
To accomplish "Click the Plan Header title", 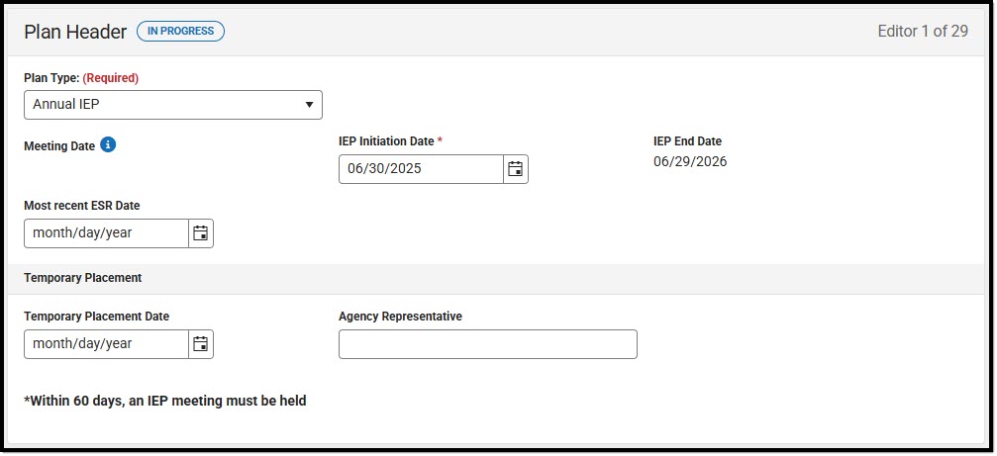I will click(x=75, y=32).
